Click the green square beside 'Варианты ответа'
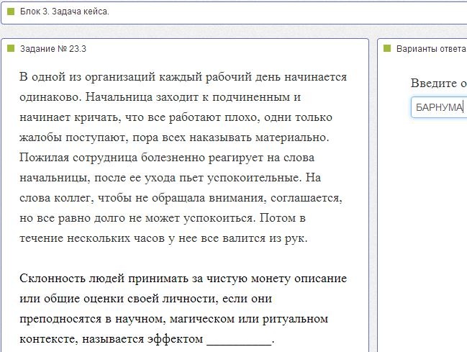This screenshot has width=467, height=352. [x=387, y=48]
